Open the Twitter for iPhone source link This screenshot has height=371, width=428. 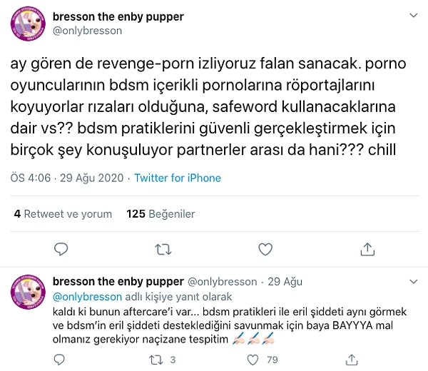pos(178,178)
